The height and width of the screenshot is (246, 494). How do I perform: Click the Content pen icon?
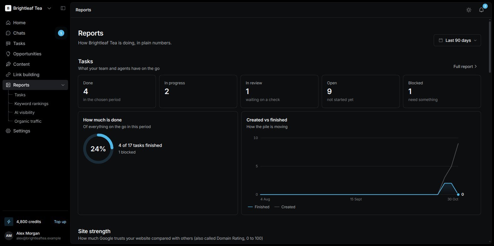pyautogui.click(x=8, y=64)
